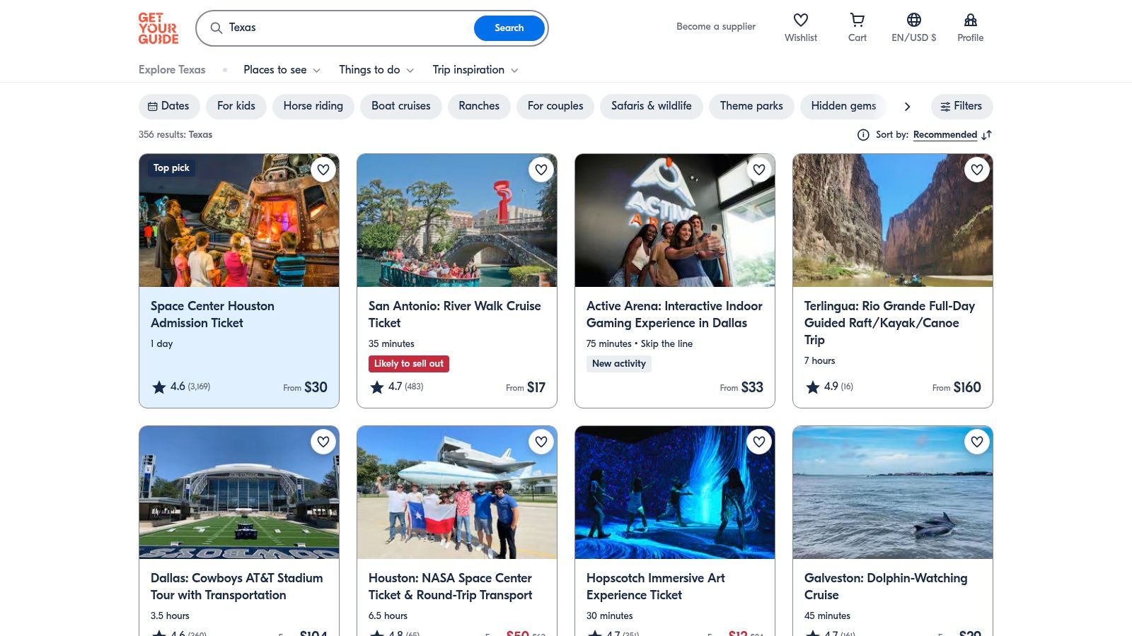
Task: Open the language and currency selector globe
Action: coord(913,20)
